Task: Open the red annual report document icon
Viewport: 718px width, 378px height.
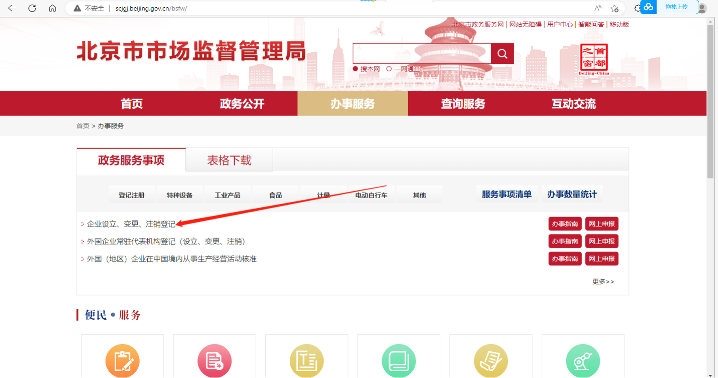Action: point(214,361)
